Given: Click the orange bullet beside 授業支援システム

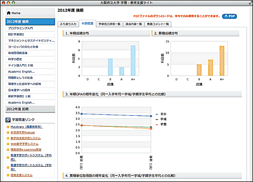Looking at the screenshot, I should 8,175.
